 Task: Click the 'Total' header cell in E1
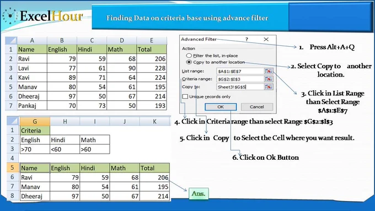[152, 49]
